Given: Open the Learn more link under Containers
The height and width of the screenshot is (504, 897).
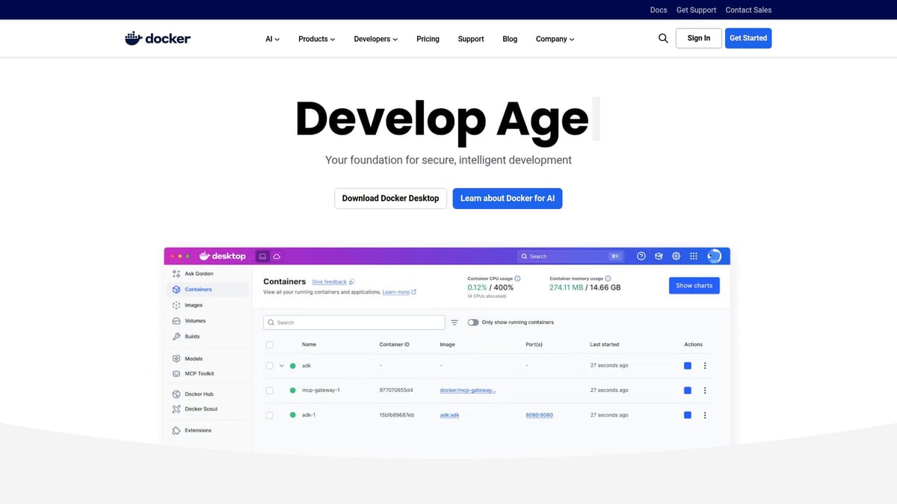Looking at the screenshot, I should click(x=396, y=293).
